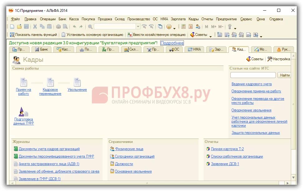Expand the search field dropdown arrow
Image resolution: width=303 pixels, height=191 pixels.
[x=138, y=27]
